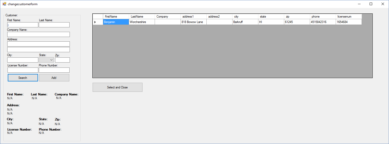The width and height of the screenshot is (389, 144).
Task: Click the City input field
Action: click(x=23, y=60)
